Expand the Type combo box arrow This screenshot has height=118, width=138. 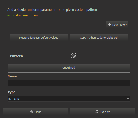click(128, 99)
